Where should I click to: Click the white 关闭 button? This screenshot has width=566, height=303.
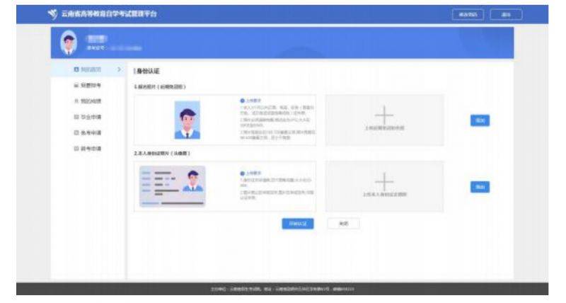click(343, 222)
